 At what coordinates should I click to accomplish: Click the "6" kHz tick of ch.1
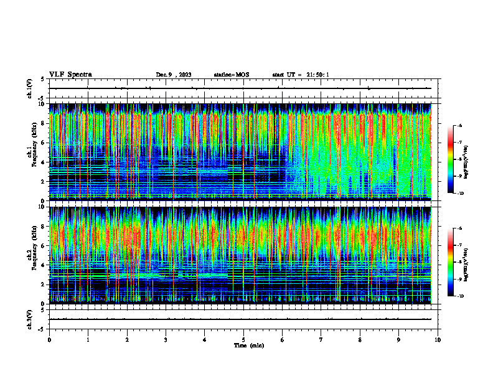click(x=43, y=143)
